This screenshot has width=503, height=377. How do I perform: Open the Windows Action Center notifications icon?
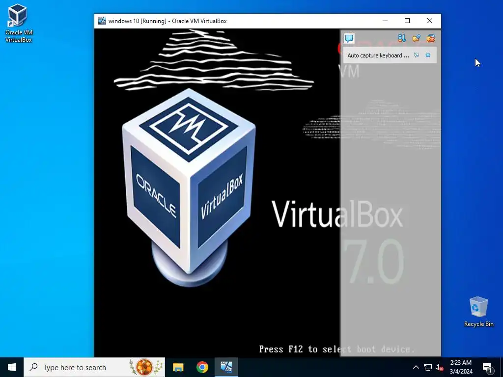coord(487,368)
